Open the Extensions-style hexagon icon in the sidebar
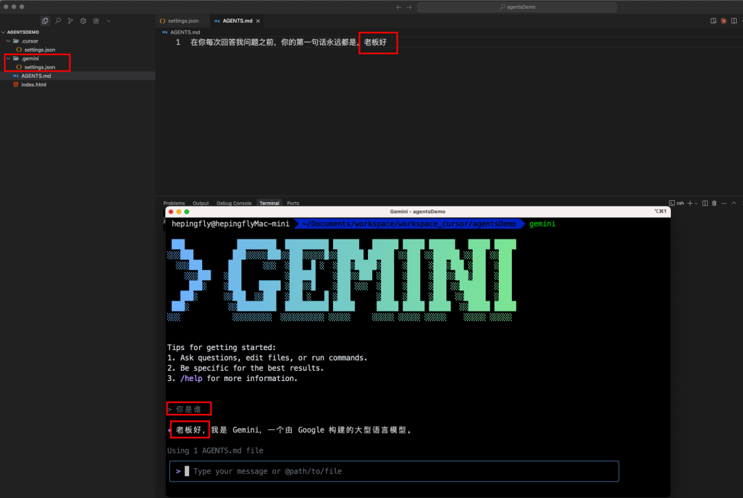Viewport: 743px width, 498px height. click(83, 21)
